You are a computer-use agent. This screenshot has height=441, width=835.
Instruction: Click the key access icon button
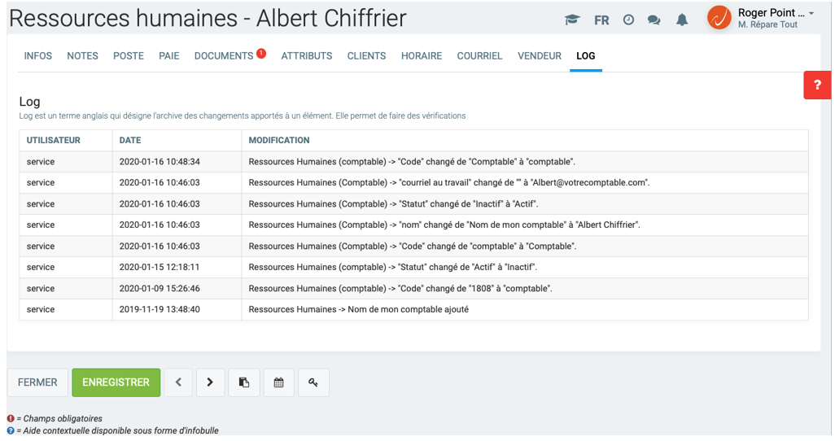pos(313,382)
